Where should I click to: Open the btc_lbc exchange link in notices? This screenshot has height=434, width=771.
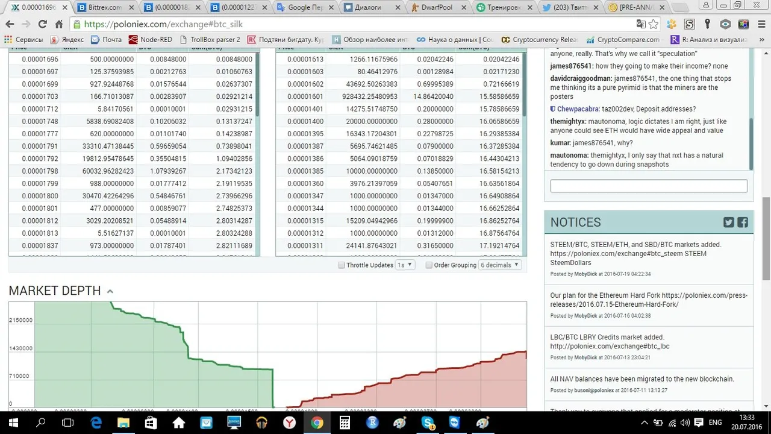click(610, 346)
